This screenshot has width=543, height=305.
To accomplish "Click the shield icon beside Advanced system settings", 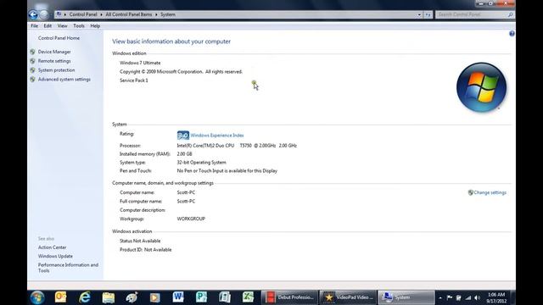I will point(32,79).
